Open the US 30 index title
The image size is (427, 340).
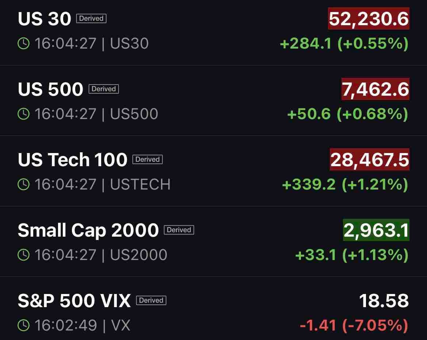click(x=45, y=19)
